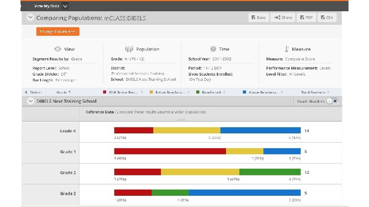Click the red segment of Grade 3 bar
Image resolution: width=369 pixels, height=207 pixels.
point(133,193)
